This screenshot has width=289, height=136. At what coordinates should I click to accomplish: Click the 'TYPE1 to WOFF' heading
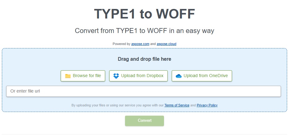tap(144, 14)
